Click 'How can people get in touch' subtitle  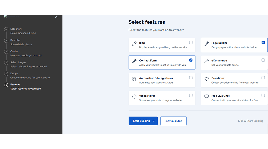click(26, 55)
